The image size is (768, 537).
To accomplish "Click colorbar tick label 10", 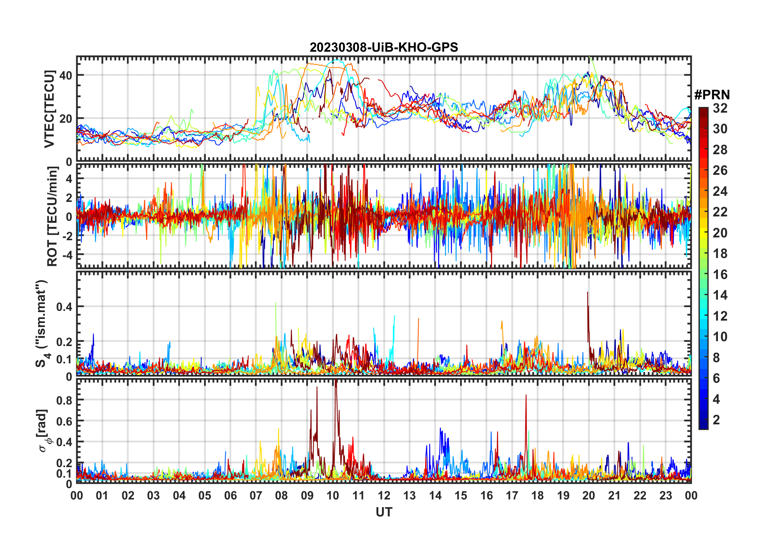I will (720, 337).
